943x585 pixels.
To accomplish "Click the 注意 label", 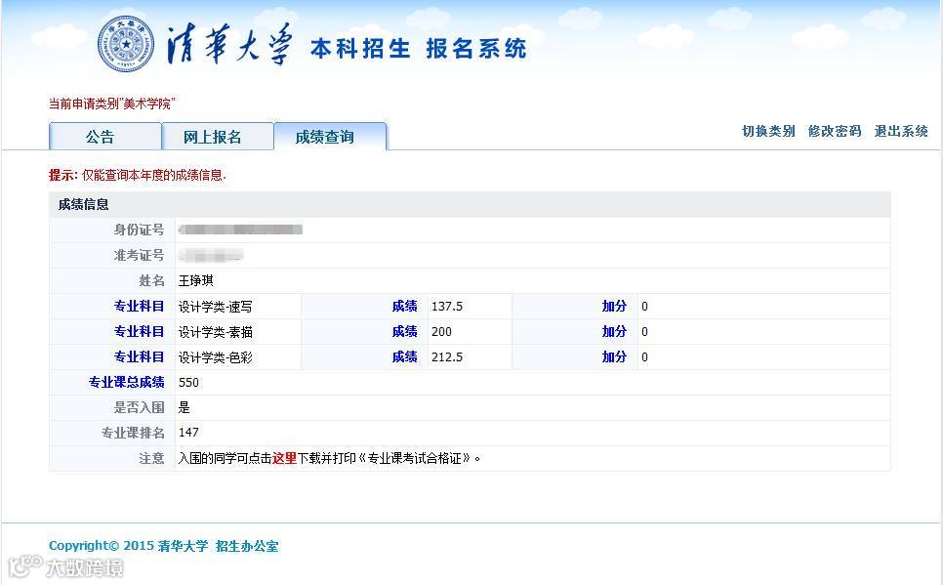I will (x=151, y=458).
